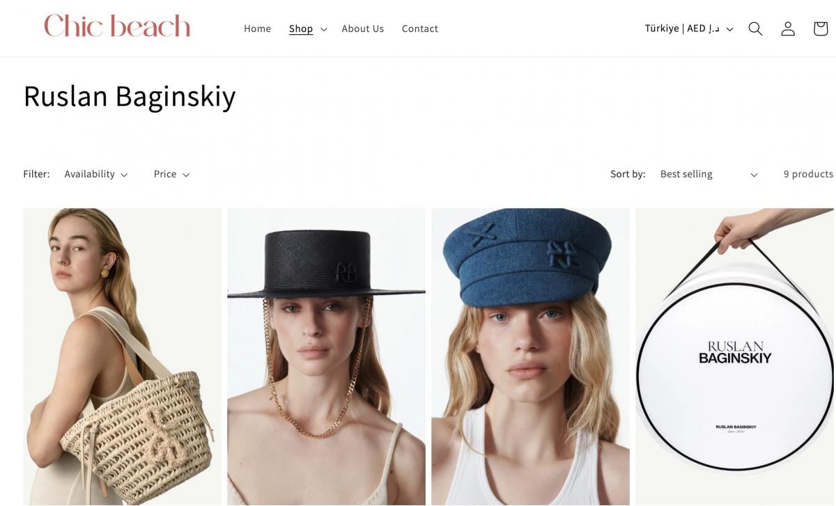Open the About Us page
Viewport: 836px width, 506px height.
[362, 29]
